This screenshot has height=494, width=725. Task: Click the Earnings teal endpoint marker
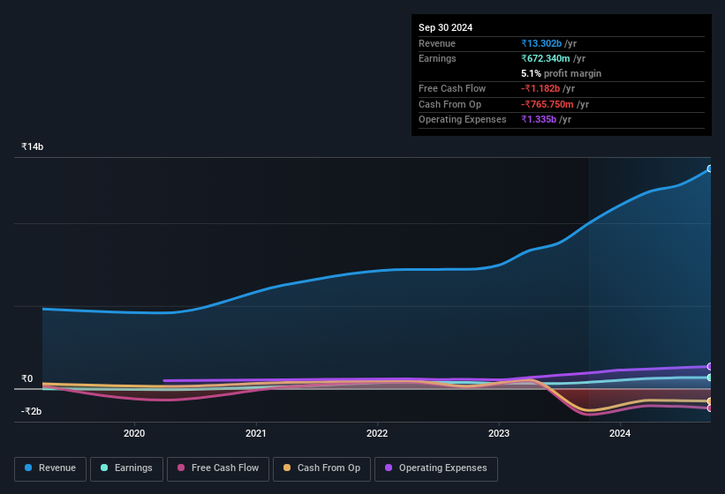710,378
